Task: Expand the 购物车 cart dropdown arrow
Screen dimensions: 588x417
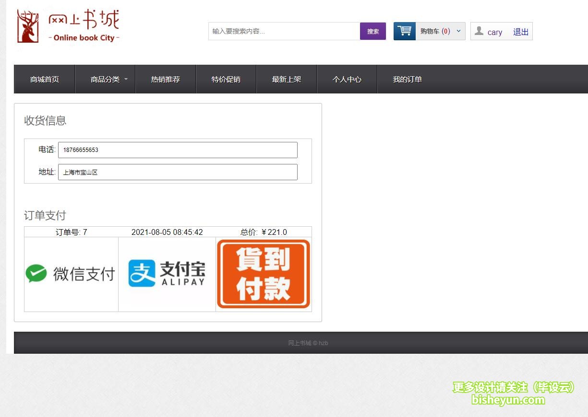Action: tap(458, 31)
